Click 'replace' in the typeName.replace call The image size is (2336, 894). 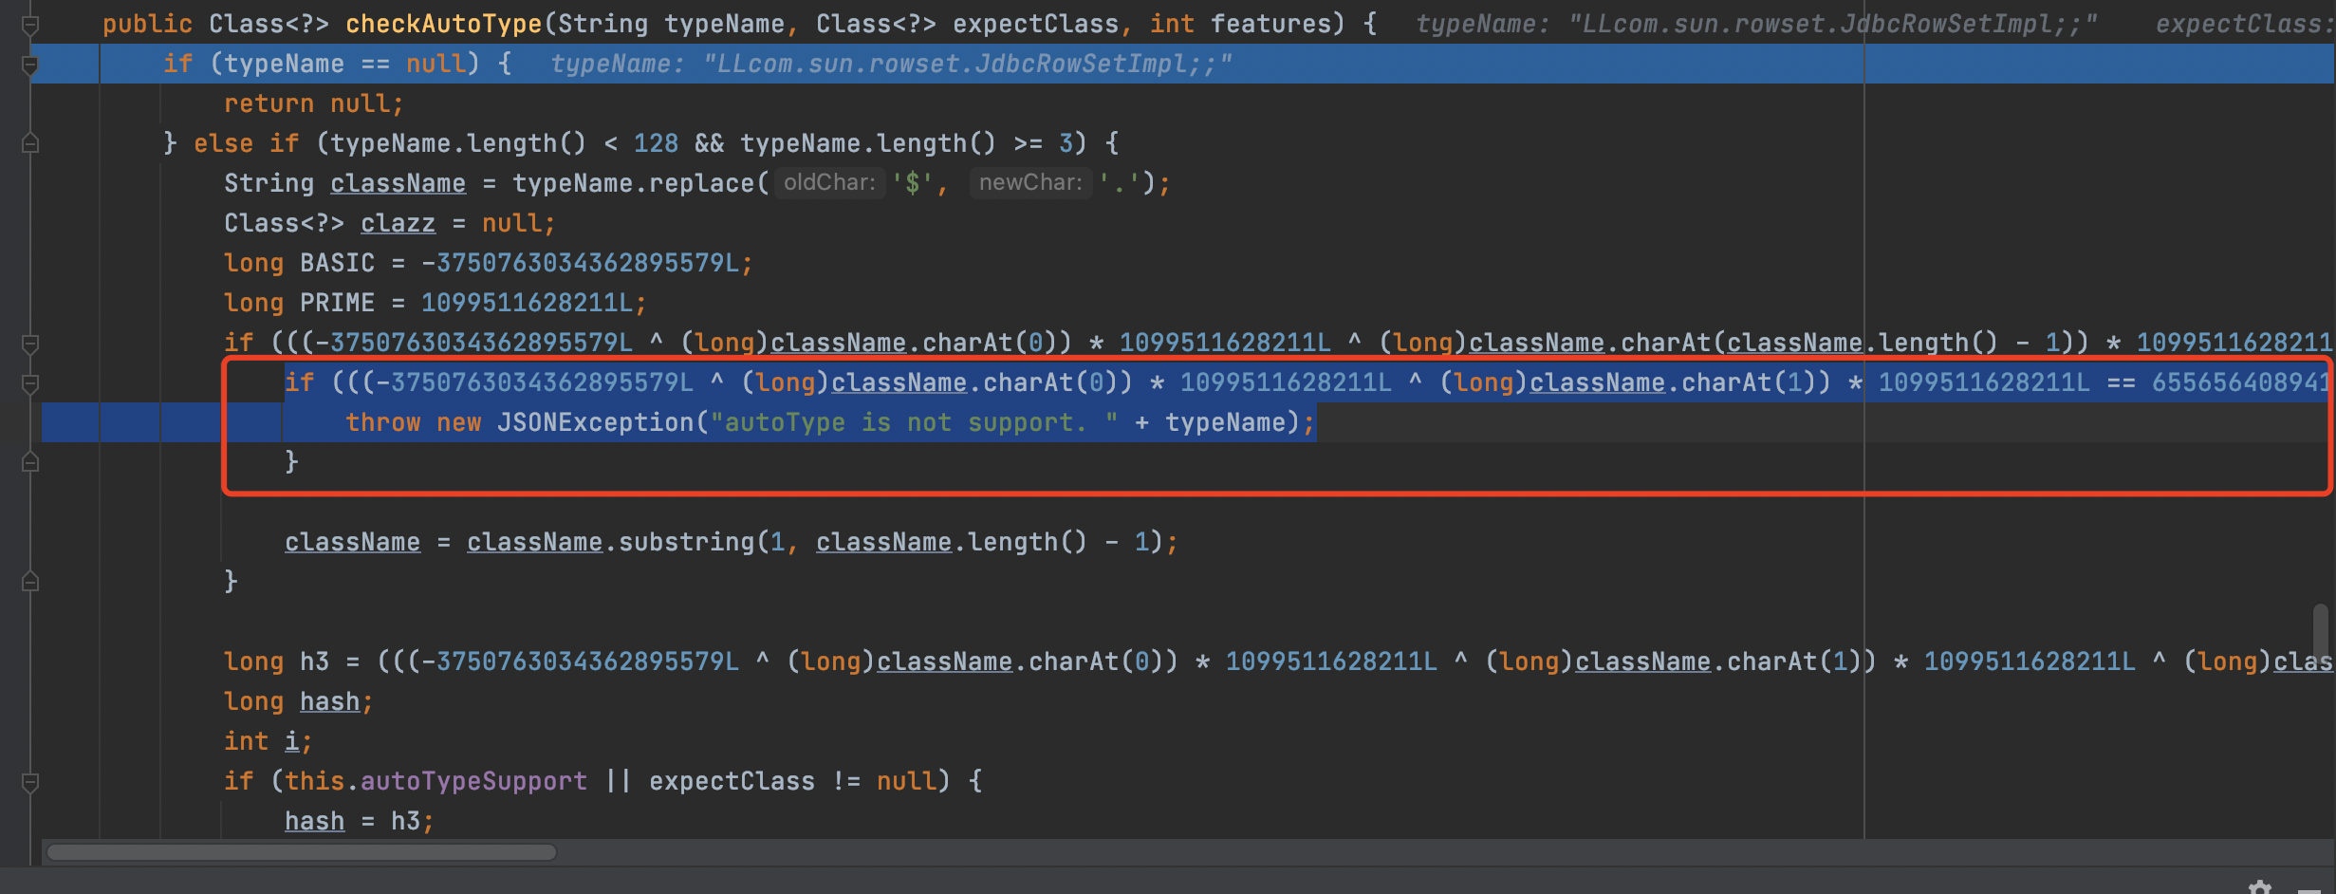[x=701, y=183]
